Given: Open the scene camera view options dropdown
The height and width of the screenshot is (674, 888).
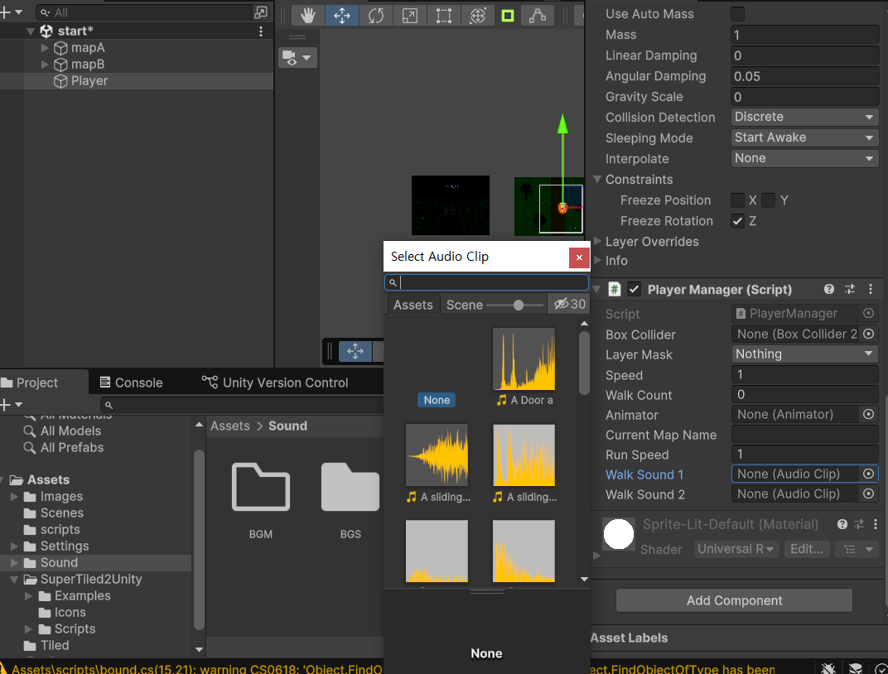Looking at the screenshot, I should [297, 57].
